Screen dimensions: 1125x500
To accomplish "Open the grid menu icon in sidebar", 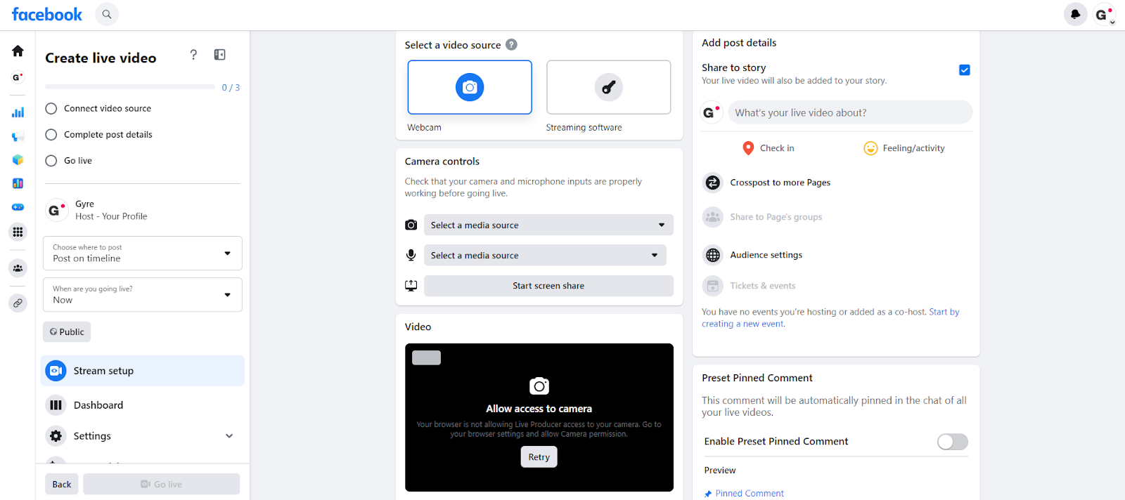I will (x=18, y=232).
